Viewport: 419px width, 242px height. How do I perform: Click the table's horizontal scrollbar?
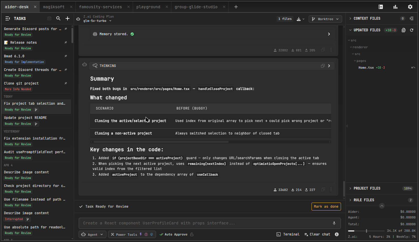[161, 142]
